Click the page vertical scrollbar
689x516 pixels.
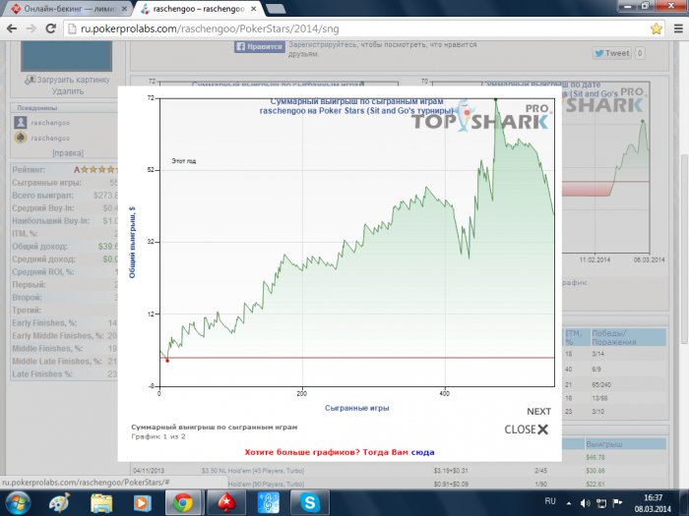[x=684, y=249]
